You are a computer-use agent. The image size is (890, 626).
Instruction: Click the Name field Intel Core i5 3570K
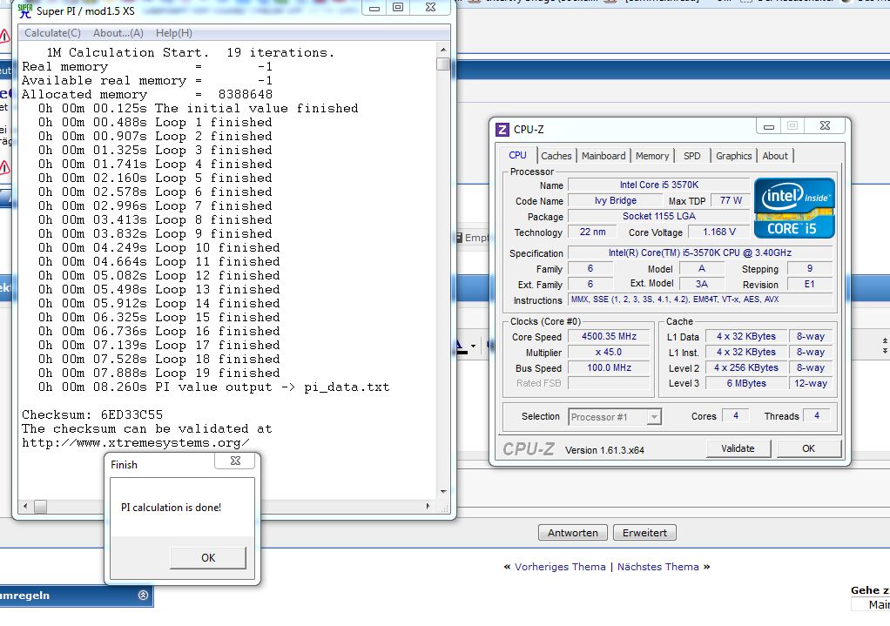[659, 185]
